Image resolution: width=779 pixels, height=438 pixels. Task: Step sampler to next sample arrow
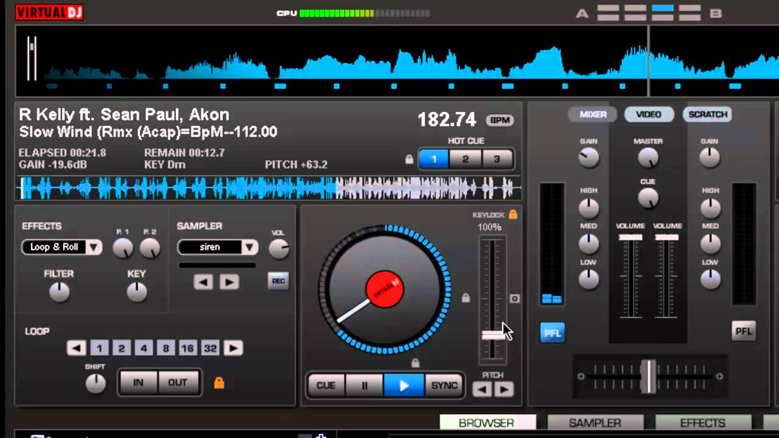229,282
